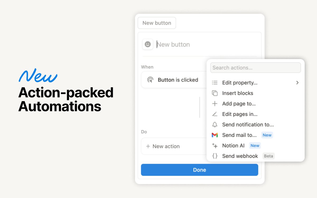Click the Done button
The image size is (317, 198).
coord(199,170)
